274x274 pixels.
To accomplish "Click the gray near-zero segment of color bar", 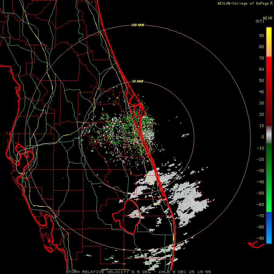I will point(269,135).
